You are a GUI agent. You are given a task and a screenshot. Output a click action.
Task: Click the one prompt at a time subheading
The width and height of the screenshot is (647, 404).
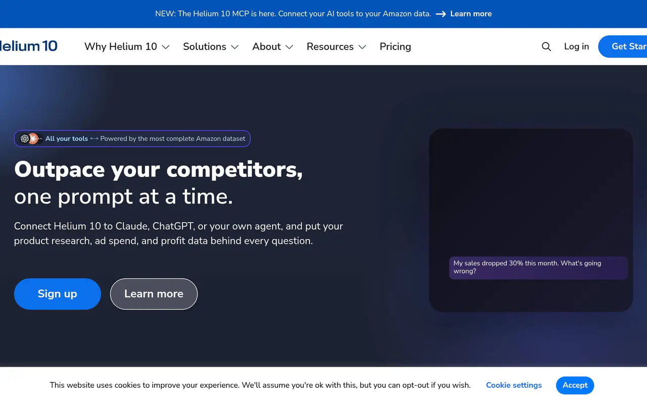(124, 197)
